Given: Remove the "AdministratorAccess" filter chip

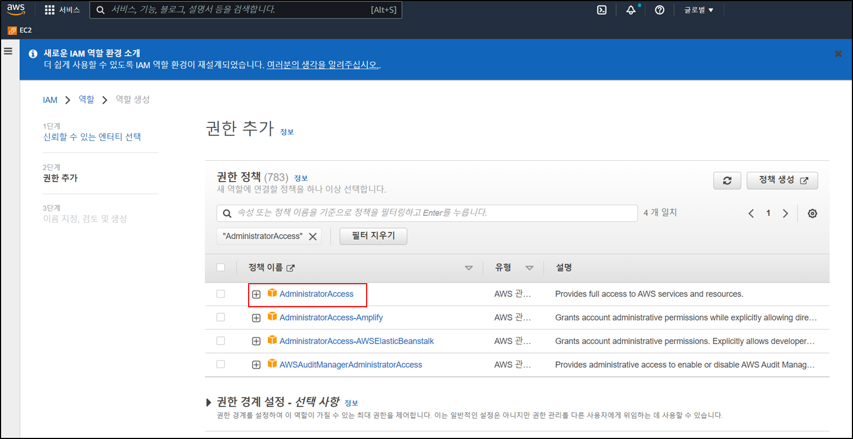Looking at the screenshot, I should [x=313, y=237].
